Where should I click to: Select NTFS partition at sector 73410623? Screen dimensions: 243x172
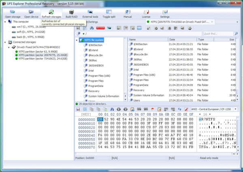click(42, 58)
